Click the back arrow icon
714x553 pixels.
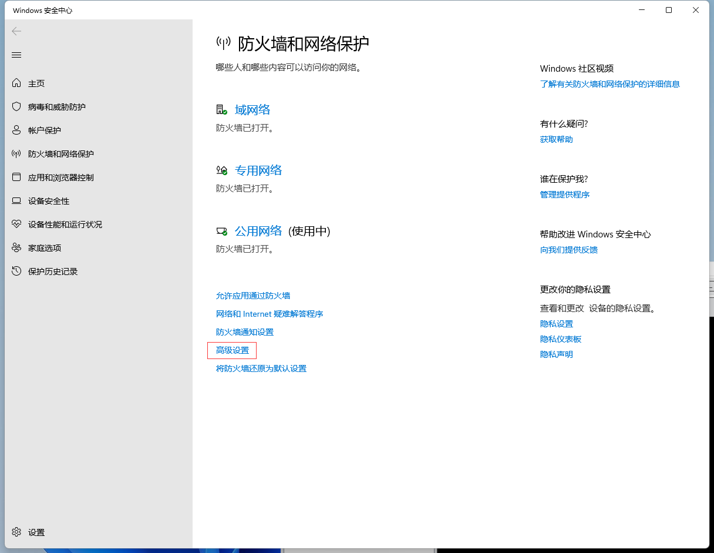pyautogui.click(x=16, y=31)
